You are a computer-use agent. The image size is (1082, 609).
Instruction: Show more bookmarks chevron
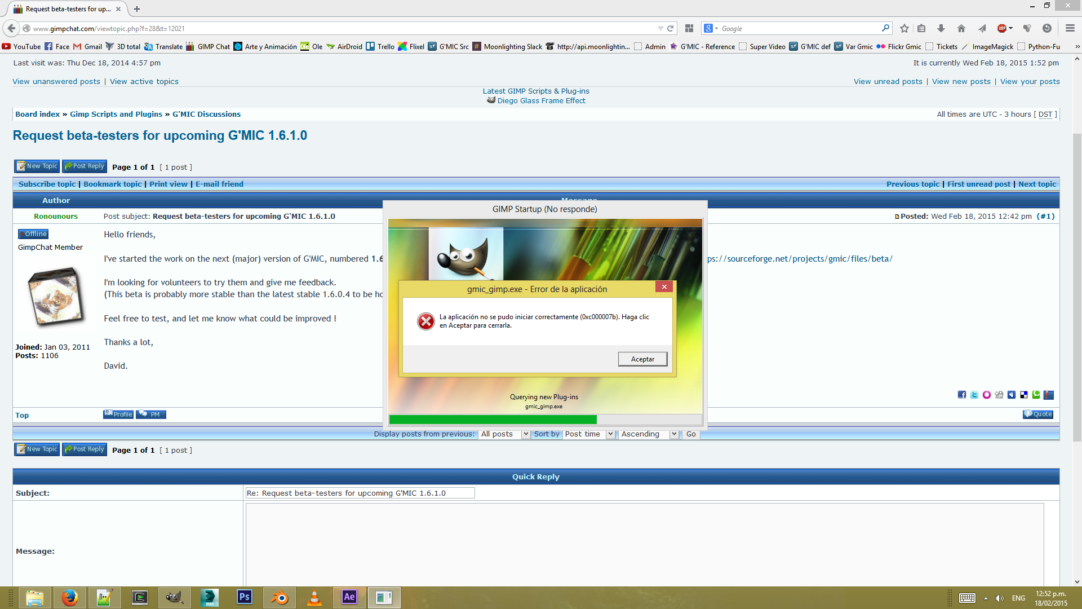coord(1077,47)
